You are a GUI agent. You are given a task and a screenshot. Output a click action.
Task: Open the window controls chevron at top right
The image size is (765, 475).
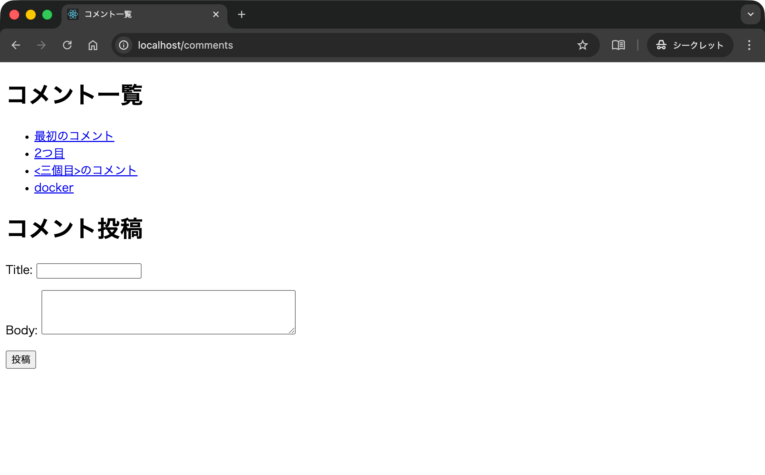(751, 14)
